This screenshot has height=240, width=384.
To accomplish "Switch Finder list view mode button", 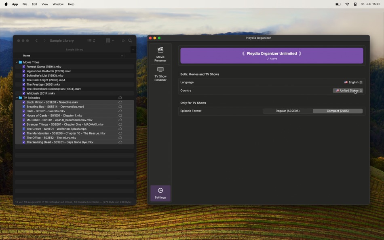I will (x=91, y=41).
